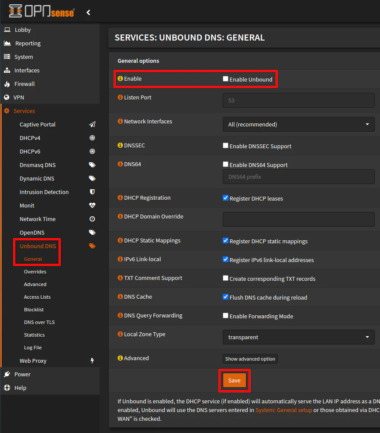Image resolution: width=380 pixels, height=433 pixels.
Task: Follow the System: General setup link
Action: (283, 410)
